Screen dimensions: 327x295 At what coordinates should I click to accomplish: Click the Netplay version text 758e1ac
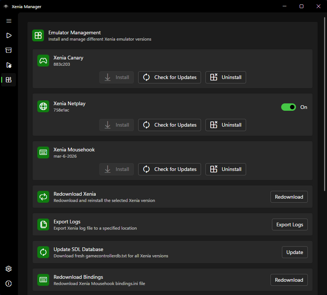pyautogui.click(x=61, y=110)
